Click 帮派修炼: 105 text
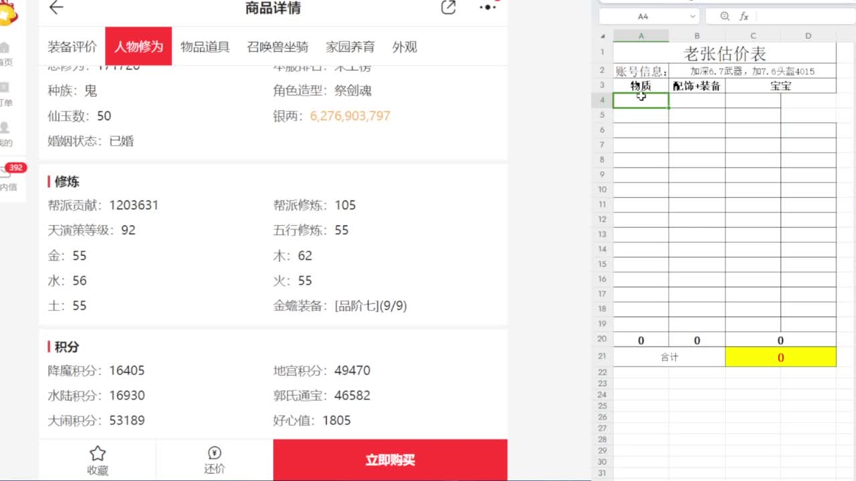Viewport: 856px width, 481px height. click(x=314, y=205)
